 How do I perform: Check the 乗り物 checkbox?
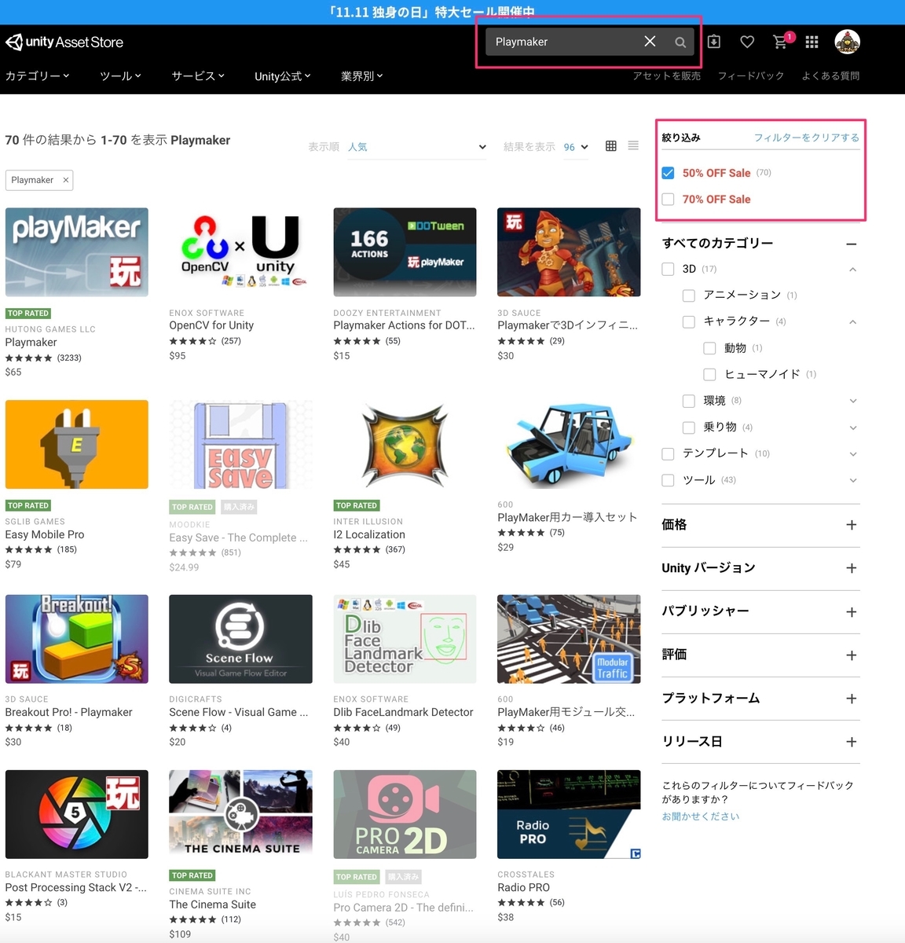(x=689, y=427)
